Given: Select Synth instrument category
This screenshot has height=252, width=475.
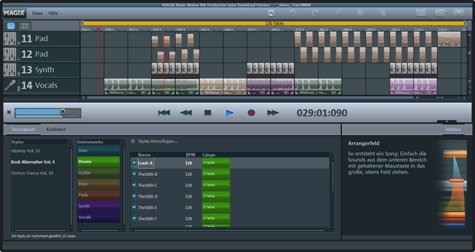Looking at the screenshot, I should tap(98, 206).
